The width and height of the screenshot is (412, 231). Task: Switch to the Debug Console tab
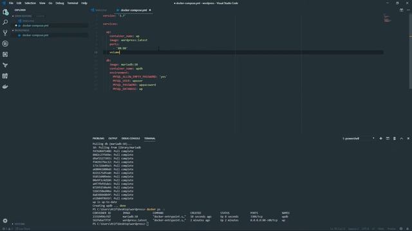(131, 139)
